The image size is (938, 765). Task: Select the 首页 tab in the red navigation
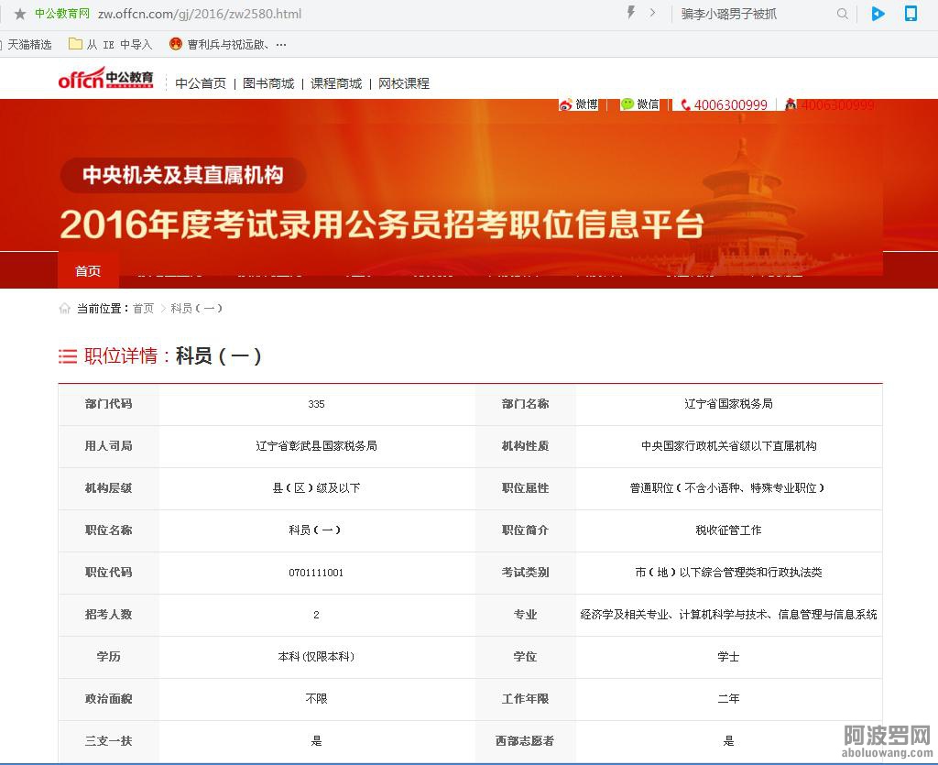click(x=87, y=271)
